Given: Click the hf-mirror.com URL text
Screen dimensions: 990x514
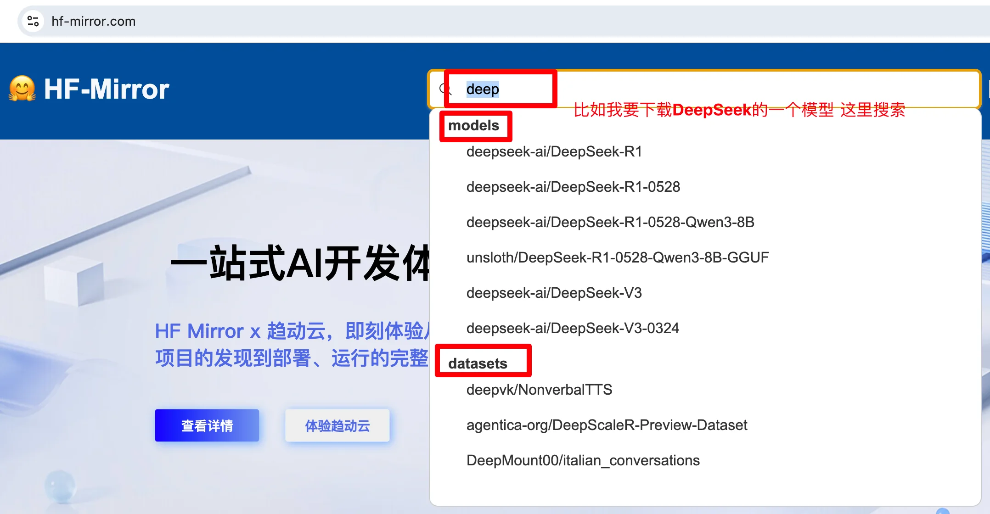Looking at the screenshot, I should coord(93,21).
